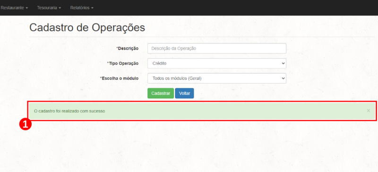The height and width of the screenshot is (172, 378).
Task: Open the Tipo Operação dropdown showing Crédito
Action: click(x=217, y=63)
